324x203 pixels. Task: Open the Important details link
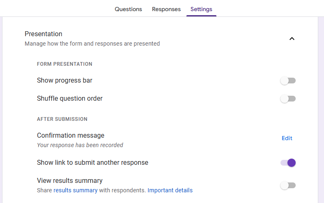pyautogui.click(x=170, y=190)
